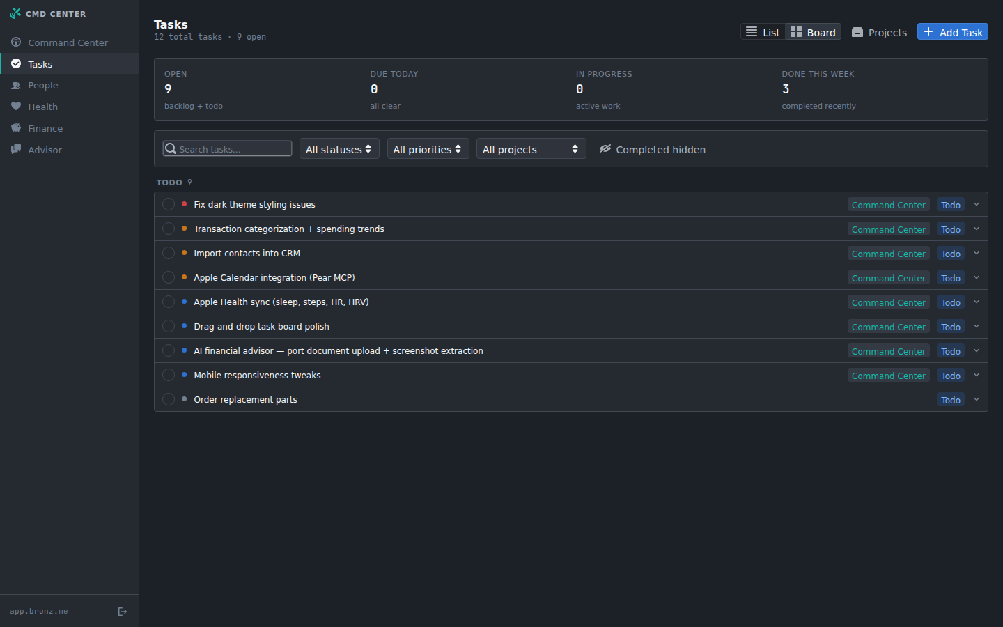Complete the AI financial advisor task

[x=169, y=350]
